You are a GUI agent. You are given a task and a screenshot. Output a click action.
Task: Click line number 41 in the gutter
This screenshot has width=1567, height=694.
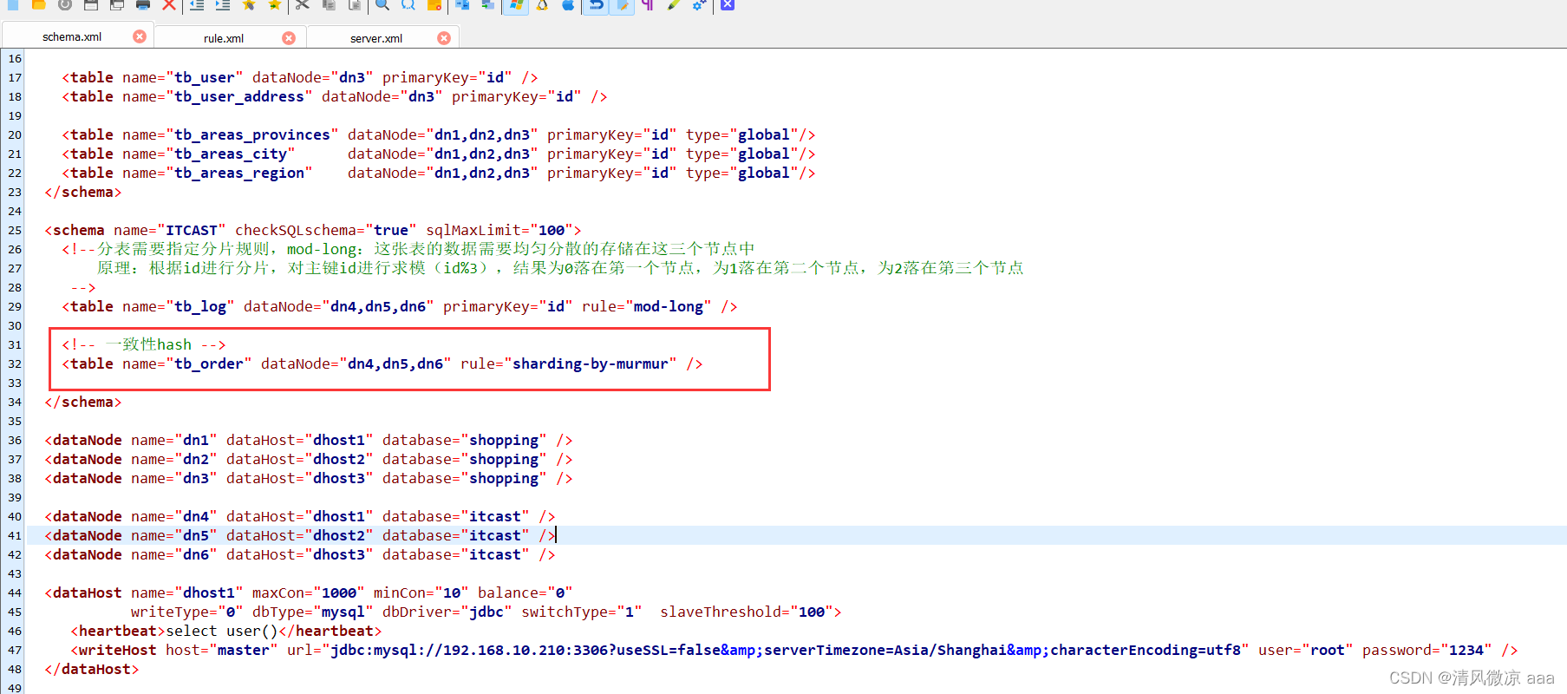click(15, 536)
